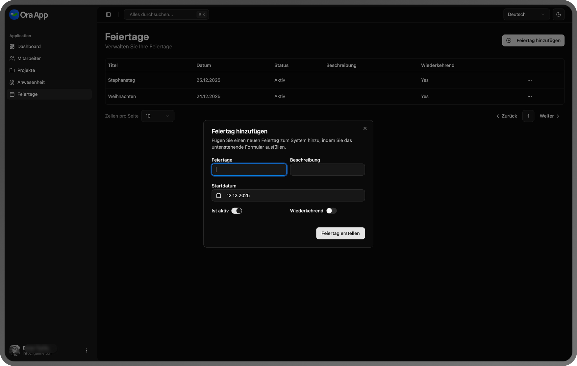Disable the Ist aktiv switch

point(237,211)
